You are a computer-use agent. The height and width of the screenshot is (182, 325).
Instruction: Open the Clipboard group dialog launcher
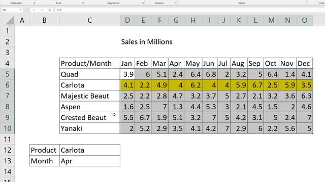[34, 3]
